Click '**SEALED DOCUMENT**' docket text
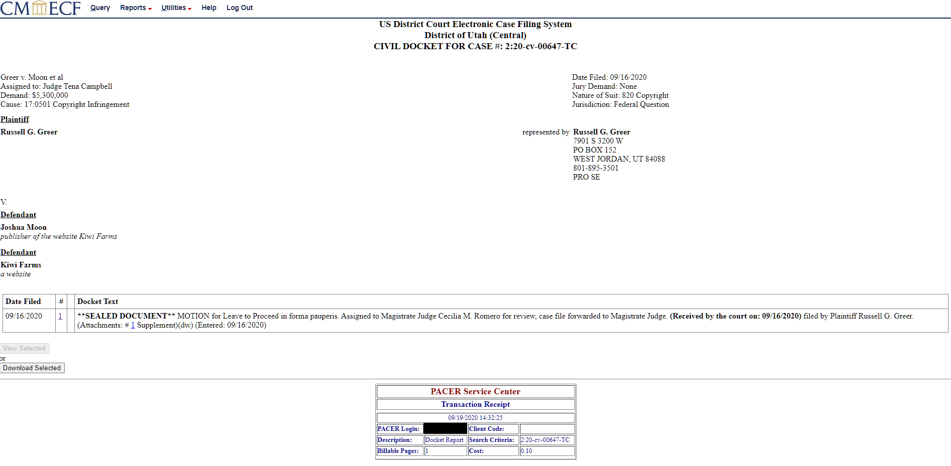 (126, 316)
